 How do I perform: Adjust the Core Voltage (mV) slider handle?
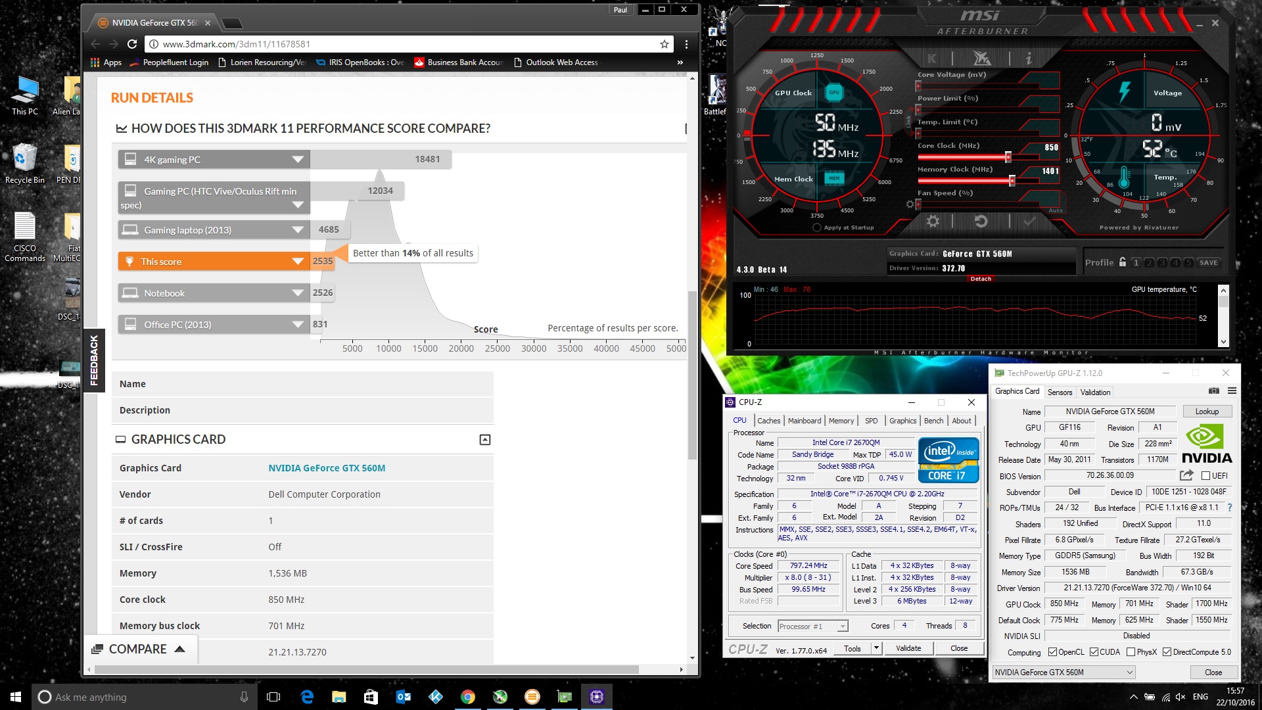click(918, 86)
